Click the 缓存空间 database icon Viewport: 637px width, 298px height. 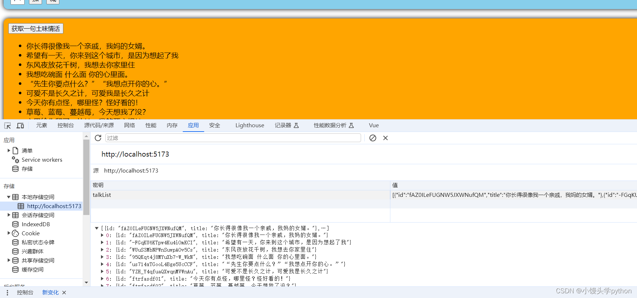(x=15, y=269)
